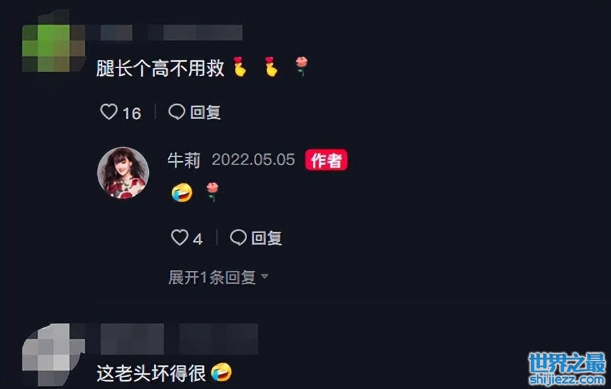
Task: Click the red 作者 badge
Action: [326, 160]
